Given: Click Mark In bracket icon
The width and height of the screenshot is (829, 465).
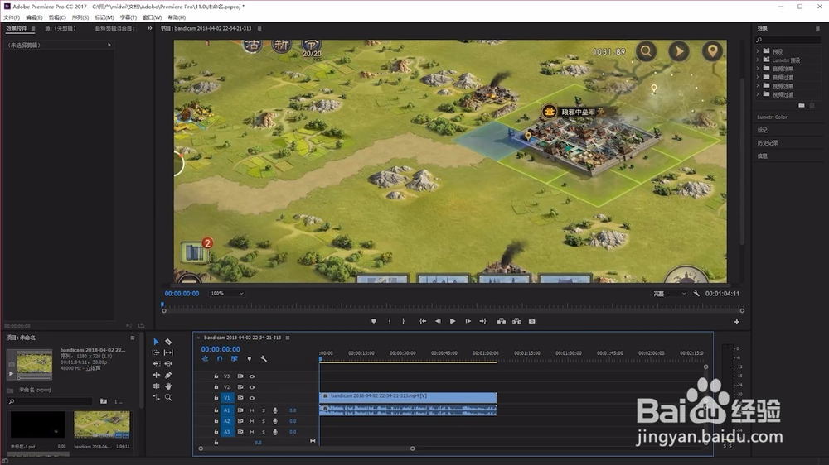Looking at the screenshot, I should point(390,321).
